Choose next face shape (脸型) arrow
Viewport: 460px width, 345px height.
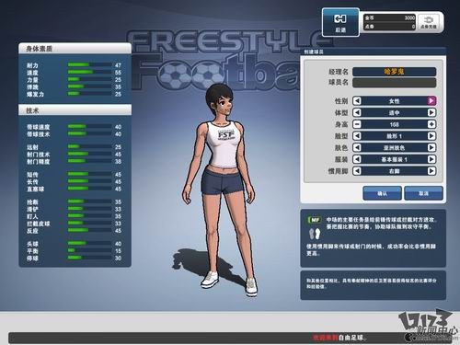[x=431, y=136]
